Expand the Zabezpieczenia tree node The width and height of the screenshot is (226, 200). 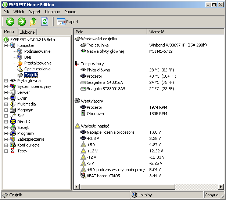point(6,139)
